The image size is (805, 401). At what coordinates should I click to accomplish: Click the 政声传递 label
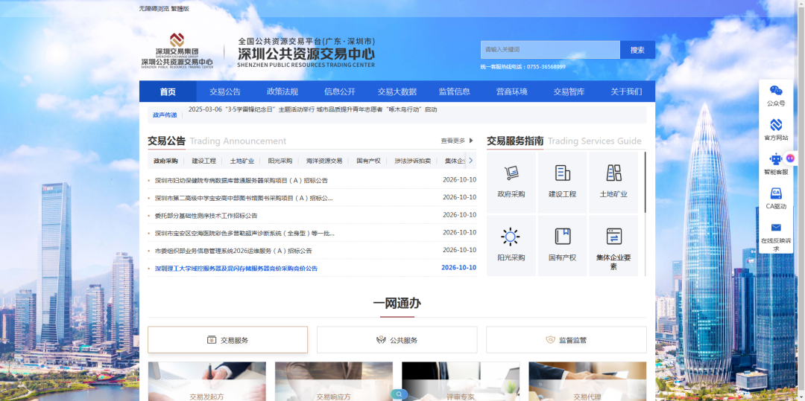point(165,115)
